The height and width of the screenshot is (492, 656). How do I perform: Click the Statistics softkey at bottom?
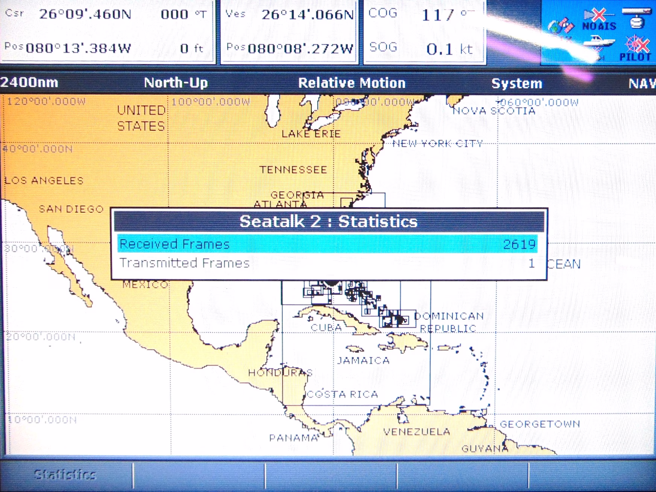click(x=66, y=475)
